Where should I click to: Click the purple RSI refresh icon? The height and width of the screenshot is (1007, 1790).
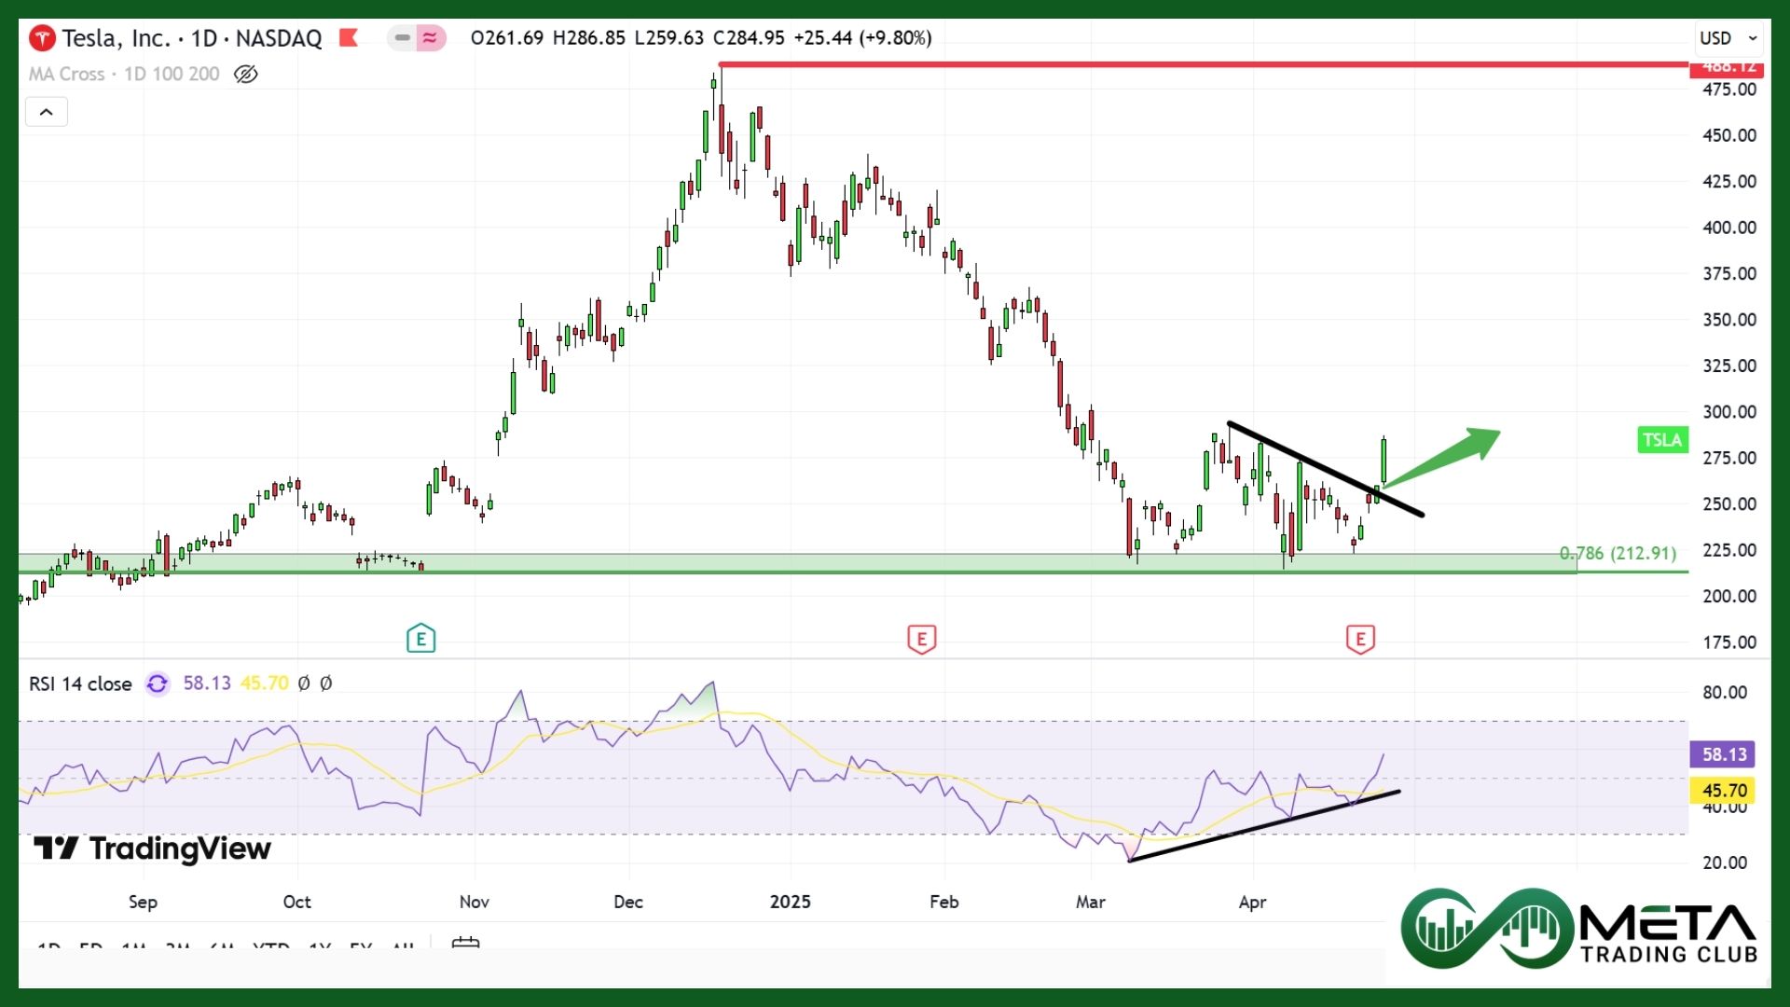[158, 683]
